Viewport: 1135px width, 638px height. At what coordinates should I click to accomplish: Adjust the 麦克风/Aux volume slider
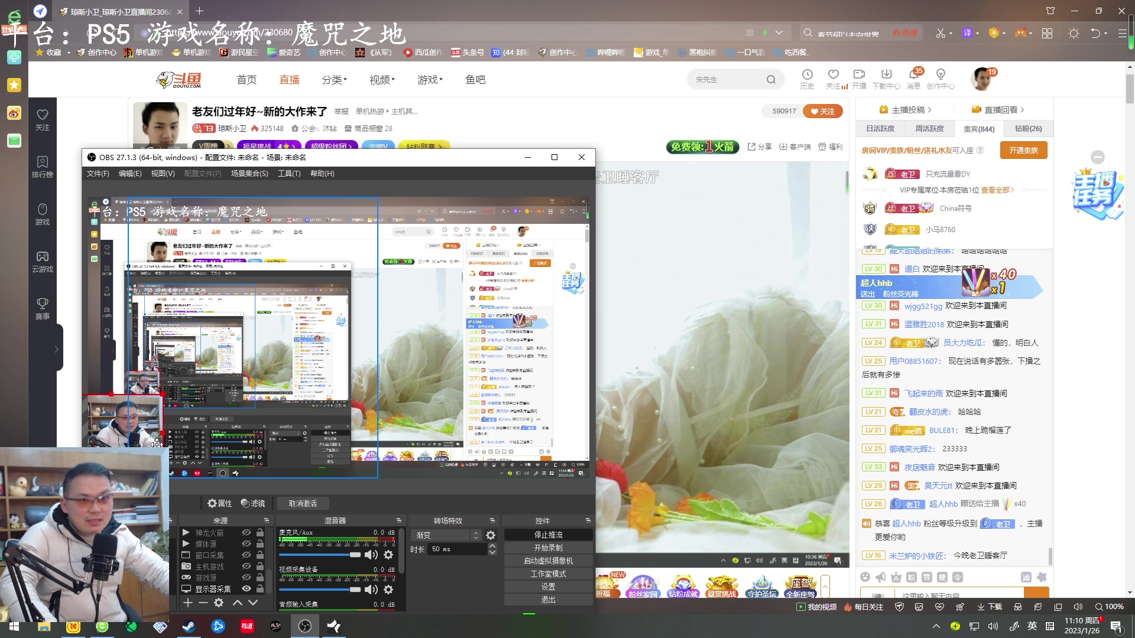coord(355,555)
